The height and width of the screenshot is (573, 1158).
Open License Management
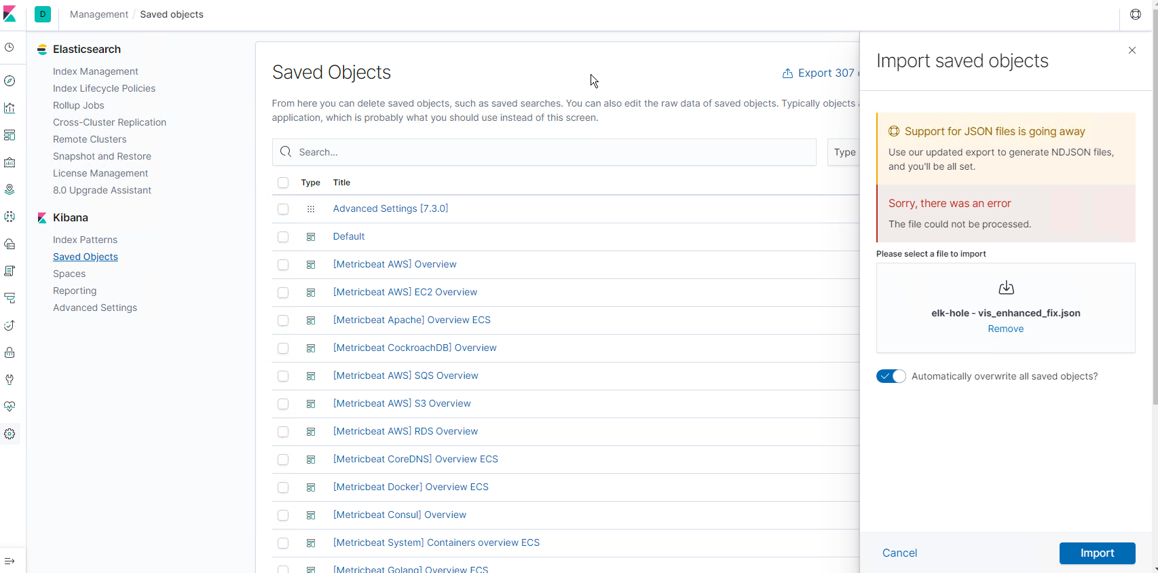coord(100,173)
